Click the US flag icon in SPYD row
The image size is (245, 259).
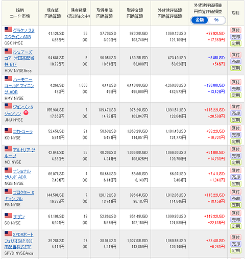pyautogui.click(x=8, y=233)
